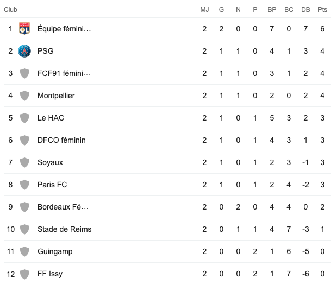This screenshot has width=331, height=297.
Task: Click the Club column header
Action: click(x=10, y=10)
